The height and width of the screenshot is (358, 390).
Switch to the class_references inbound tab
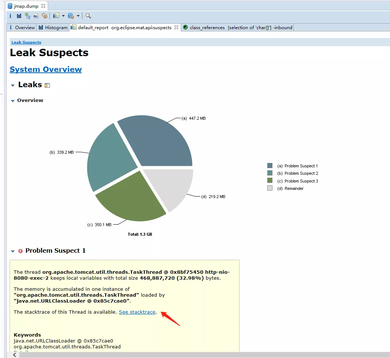pyautogui.click(x=238, y=27)
